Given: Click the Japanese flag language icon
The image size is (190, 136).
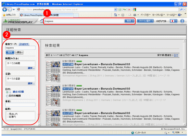Looking at the screenshot, I should [x=172, y=21].
